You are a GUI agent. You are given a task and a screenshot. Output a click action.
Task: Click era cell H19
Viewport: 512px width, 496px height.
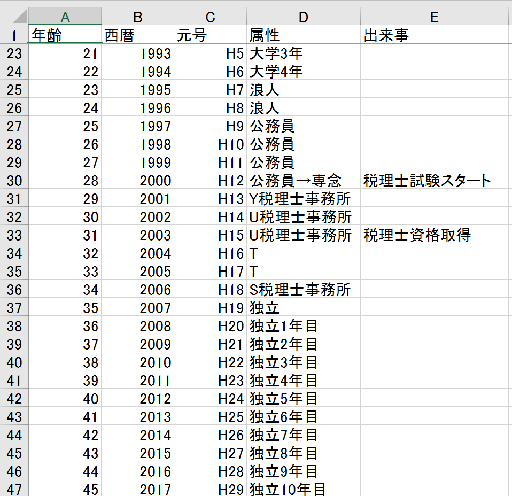210,307
